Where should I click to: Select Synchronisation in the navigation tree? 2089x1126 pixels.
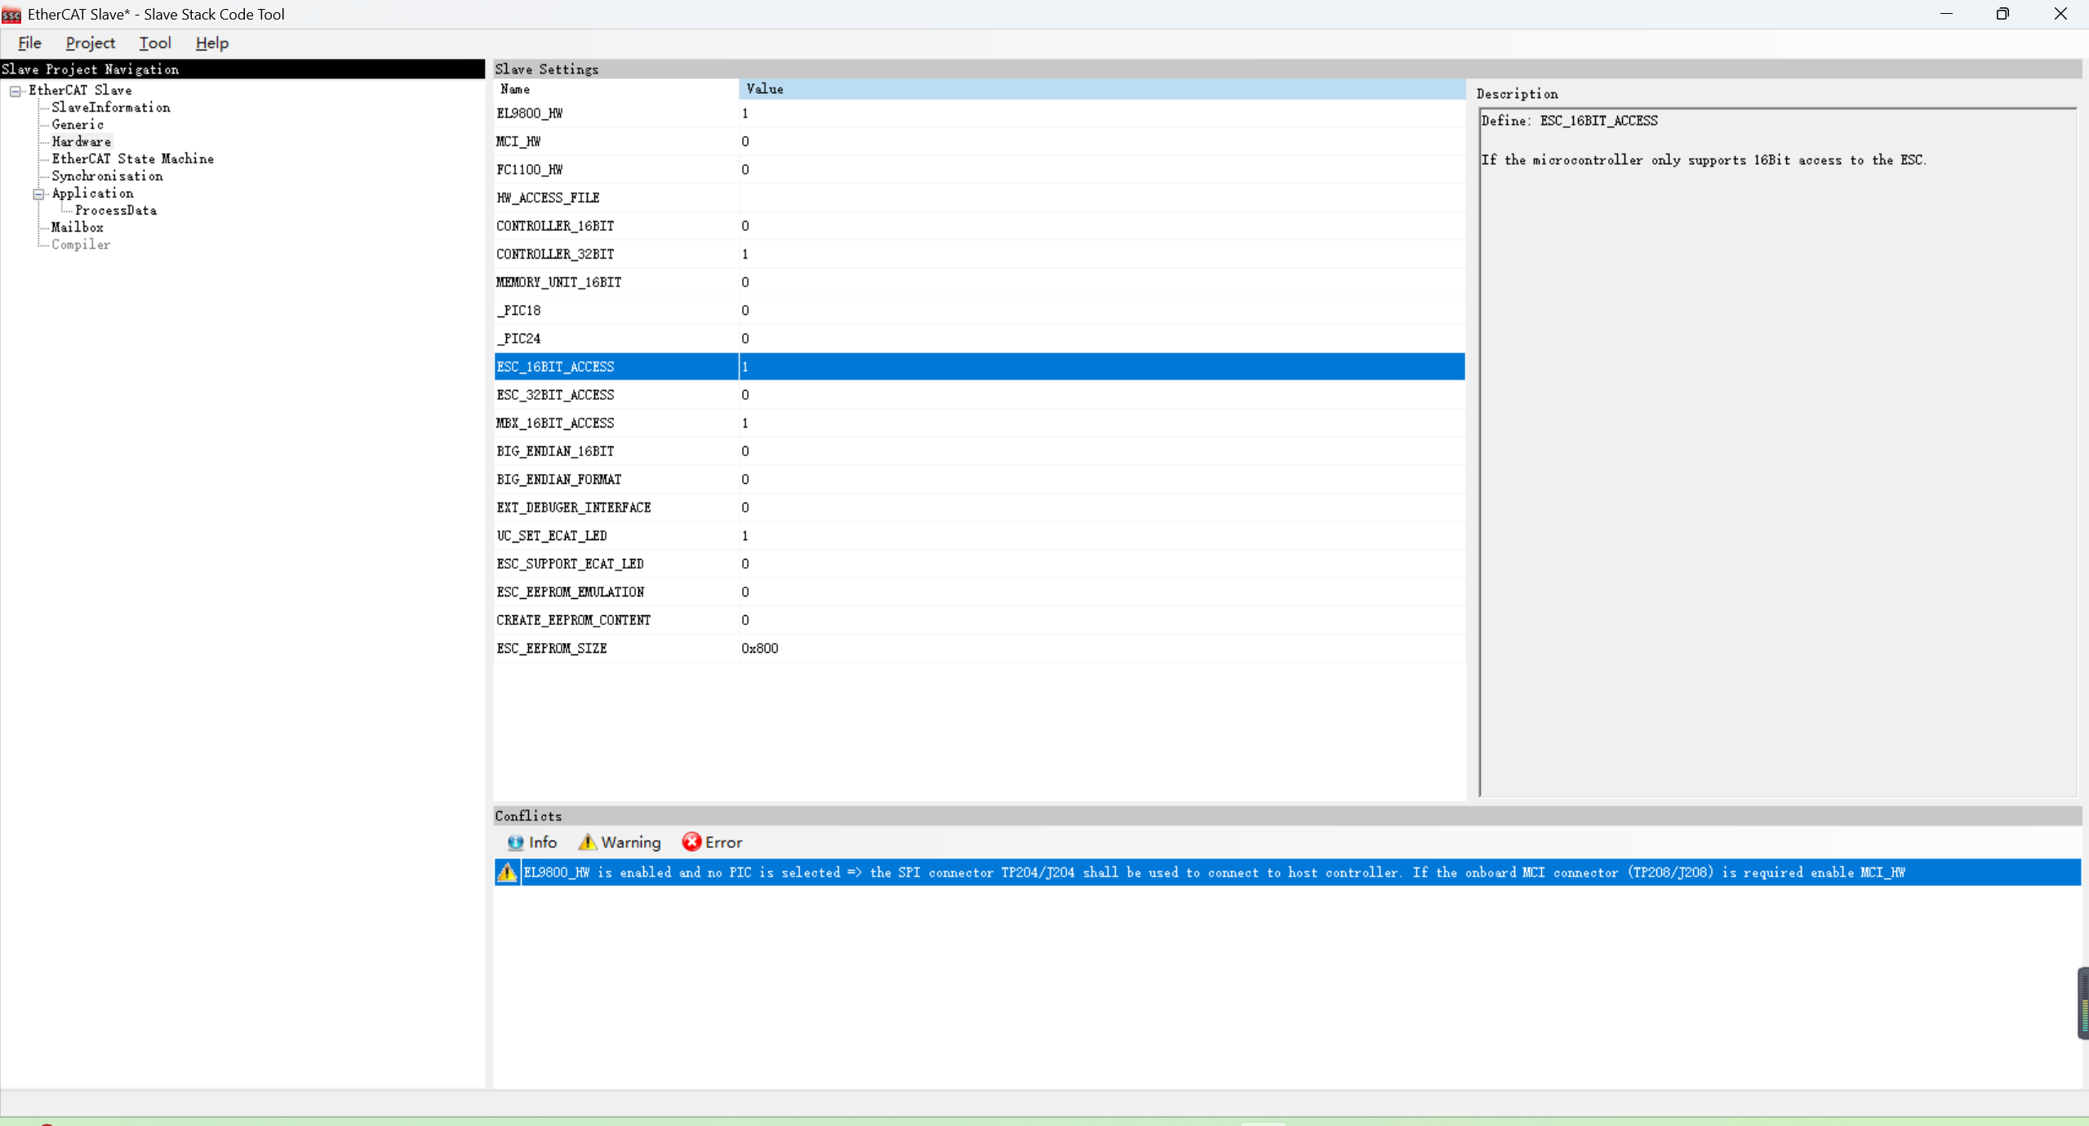click(107, 175)
